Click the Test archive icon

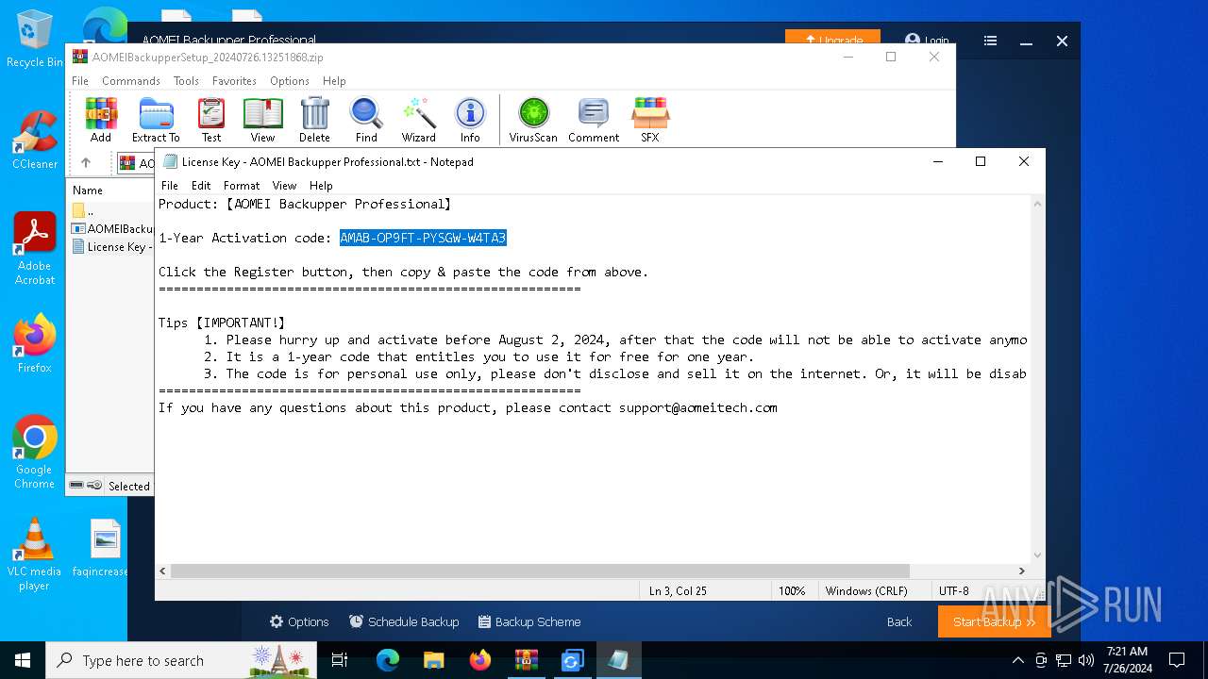tap(211, 120)
